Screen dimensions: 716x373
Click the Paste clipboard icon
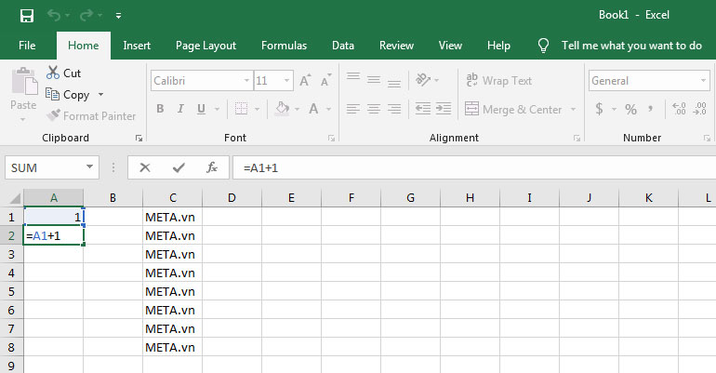coord(24,81)
